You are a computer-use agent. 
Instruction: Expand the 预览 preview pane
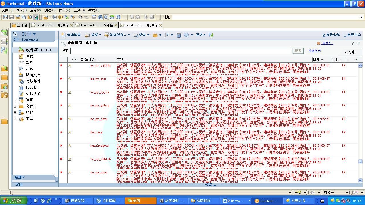[x=210, y=185]
